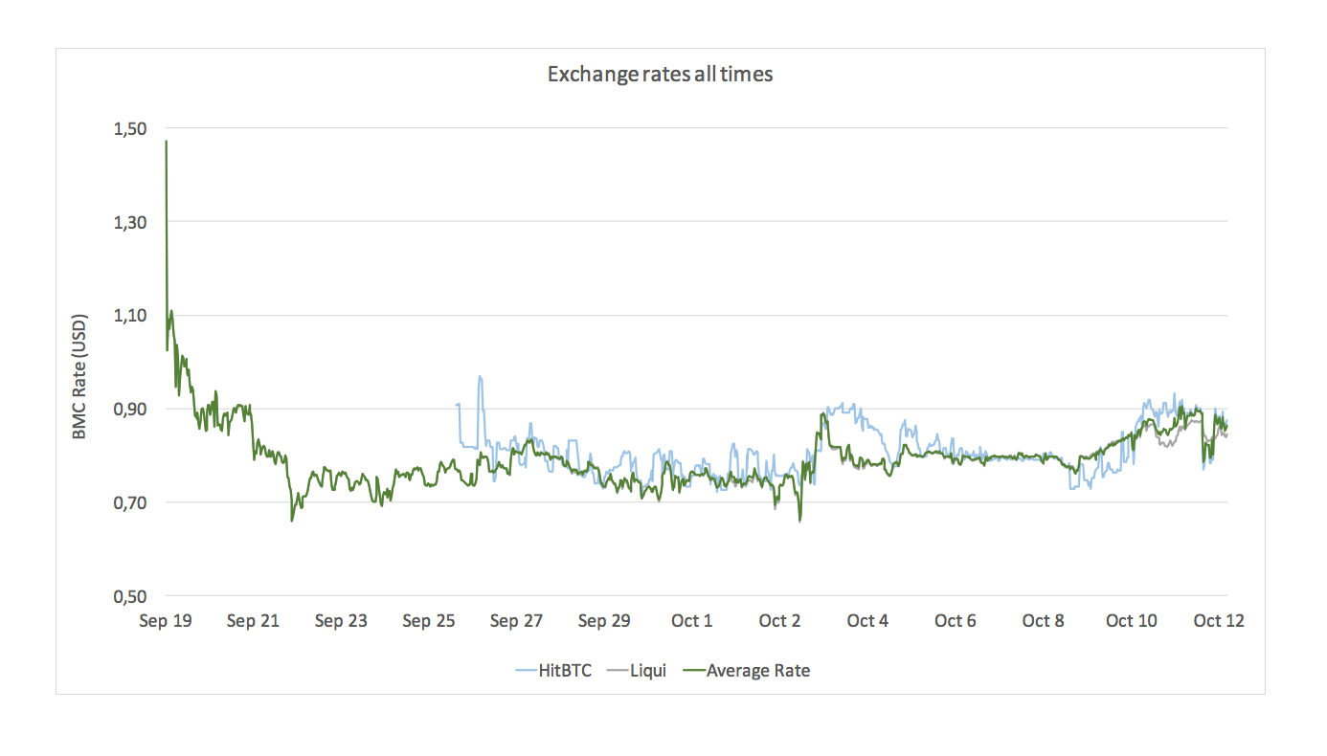Click the Sep 29 date label
Image resolution: width=1327 pixels, height=756 pixels.
[x=605, y=621]
